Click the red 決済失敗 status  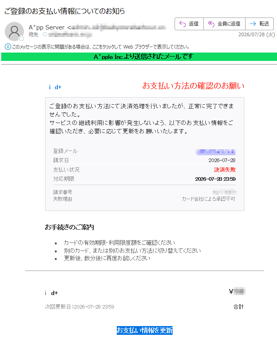[225, 170]
